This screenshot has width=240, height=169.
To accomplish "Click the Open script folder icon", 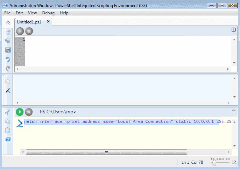I will (x=8, y=41).
